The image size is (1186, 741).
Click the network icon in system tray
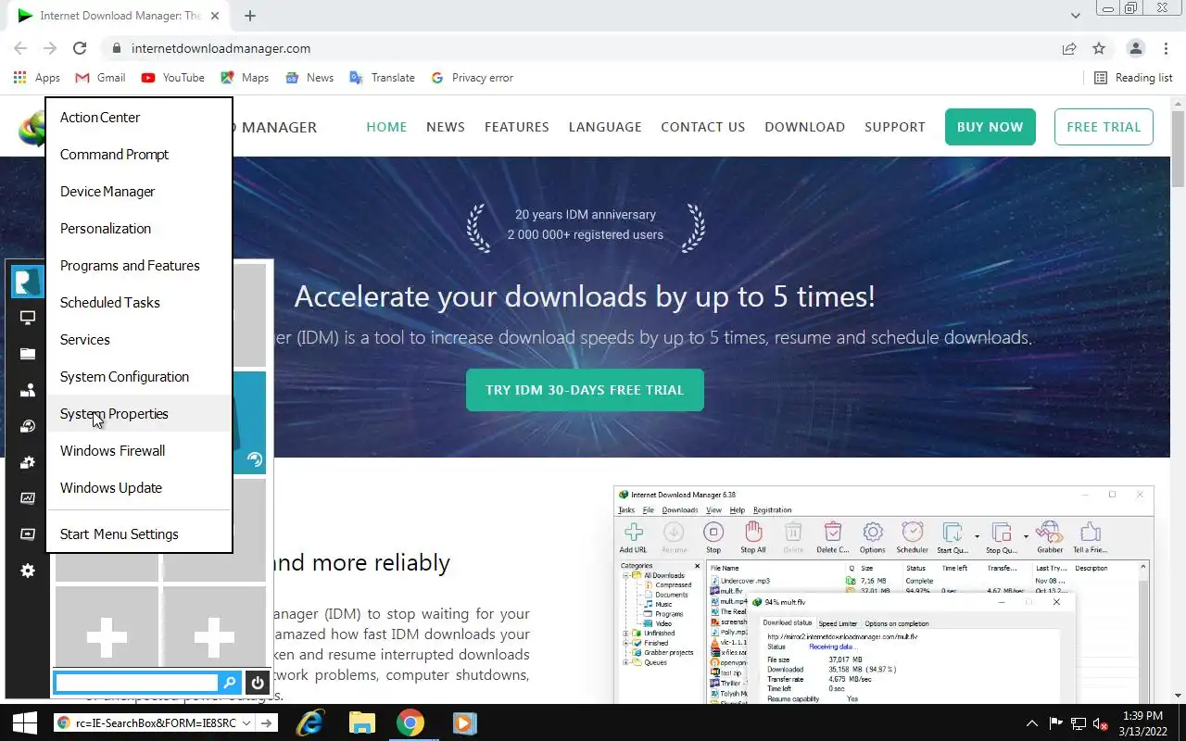pos(1079,722)
